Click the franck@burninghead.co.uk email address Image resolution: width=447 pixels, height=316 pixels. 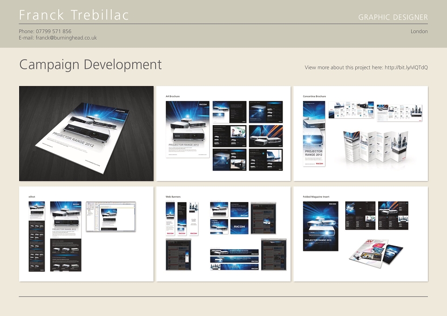[66, 38]
